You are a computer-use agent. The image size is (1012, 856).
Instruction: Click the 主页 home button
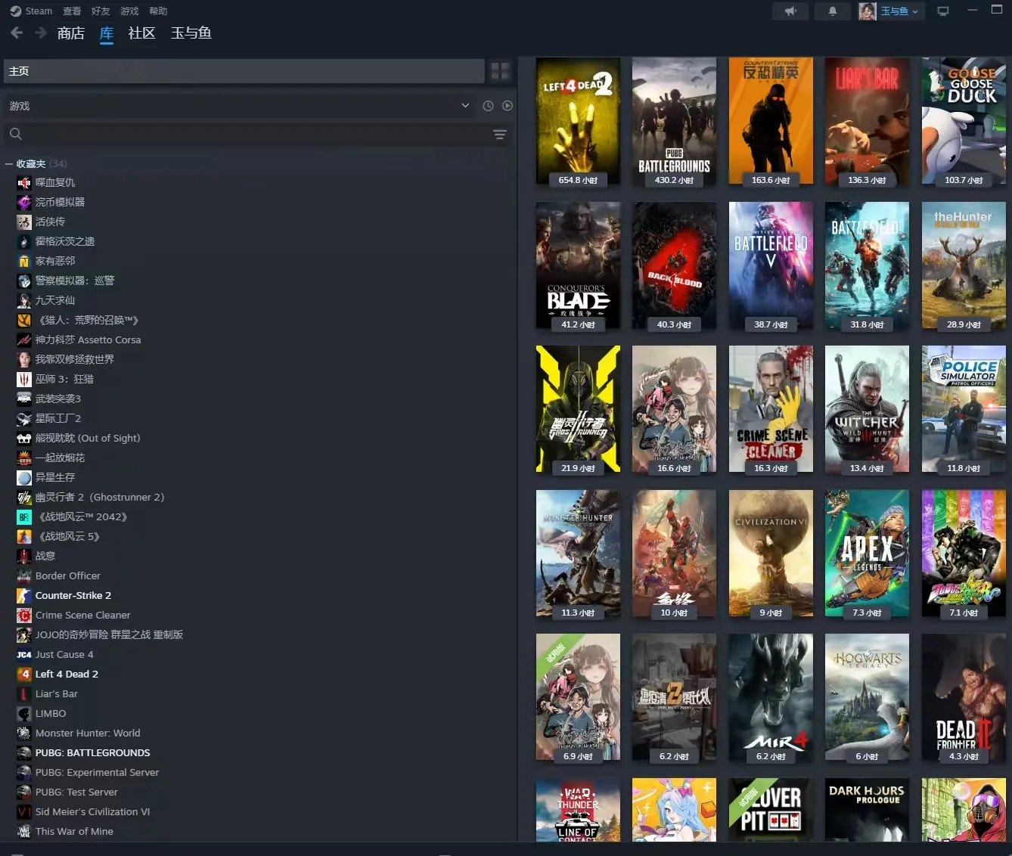(244, 71)
